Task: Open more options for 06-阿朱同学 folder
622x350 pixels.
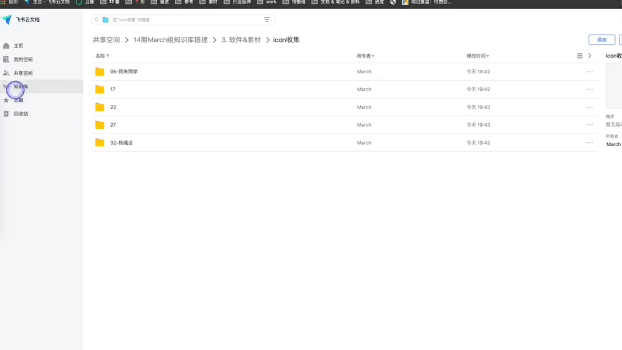Action: tap(589, 72)
